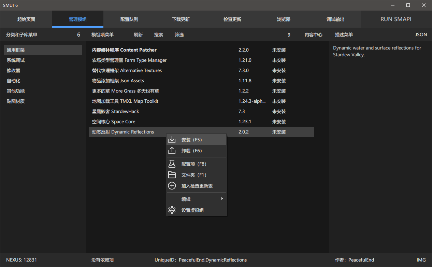This screenshot has width=432, height=267.
Task: Select the Json Assets mod row
Action: 202,81
